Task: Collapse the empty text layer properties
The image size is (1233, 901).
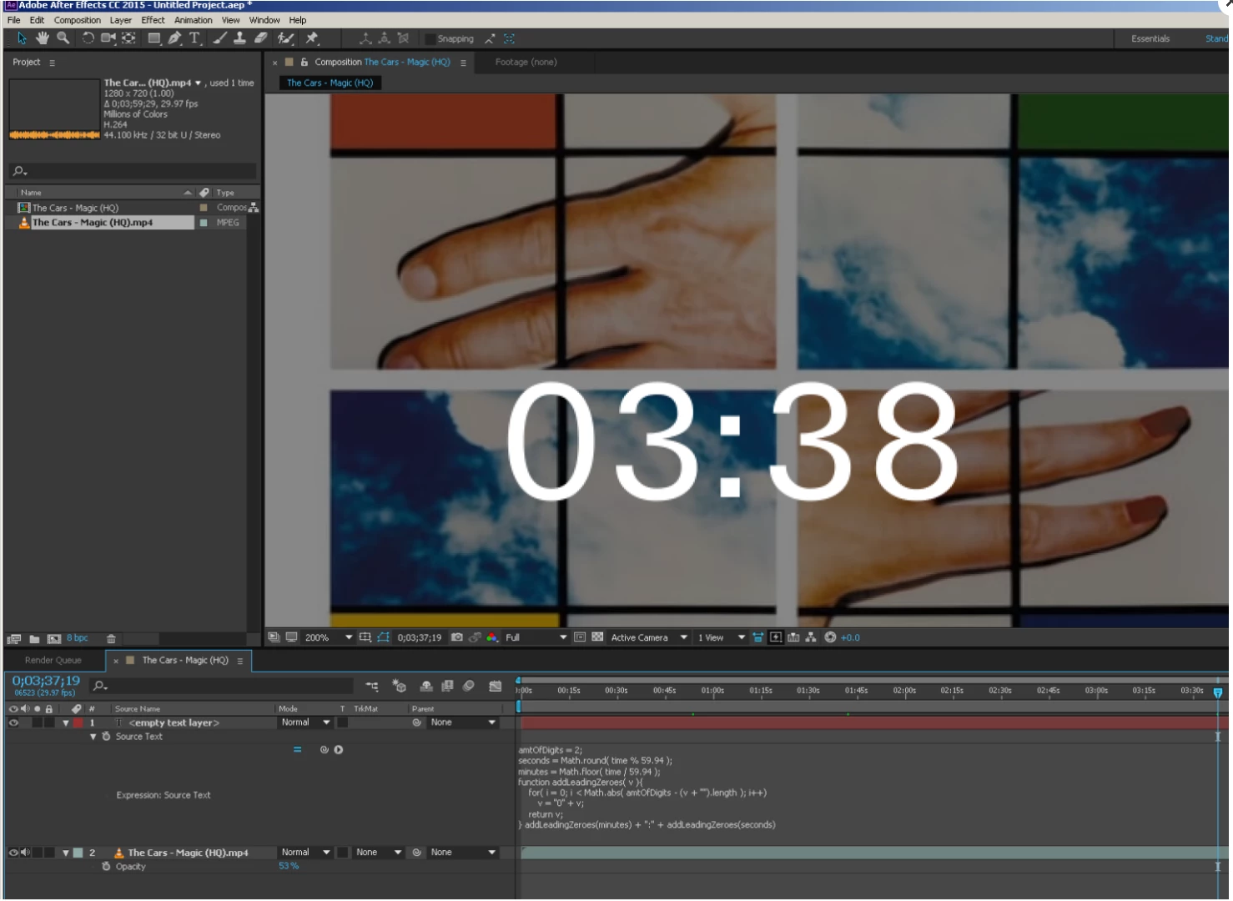Action: click(x=66, y=722)
